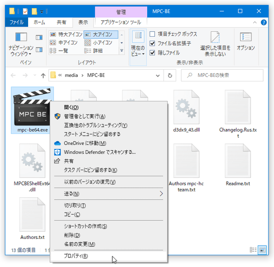The image size is (274, 267).
Task: Choose プロパティ(R) from context menu
Action: tap(109, 256)
